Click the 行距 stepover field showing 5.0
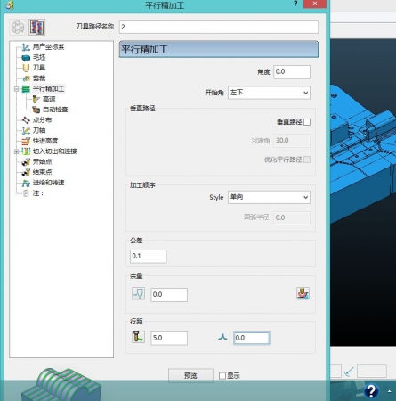 tap(169, 338)
